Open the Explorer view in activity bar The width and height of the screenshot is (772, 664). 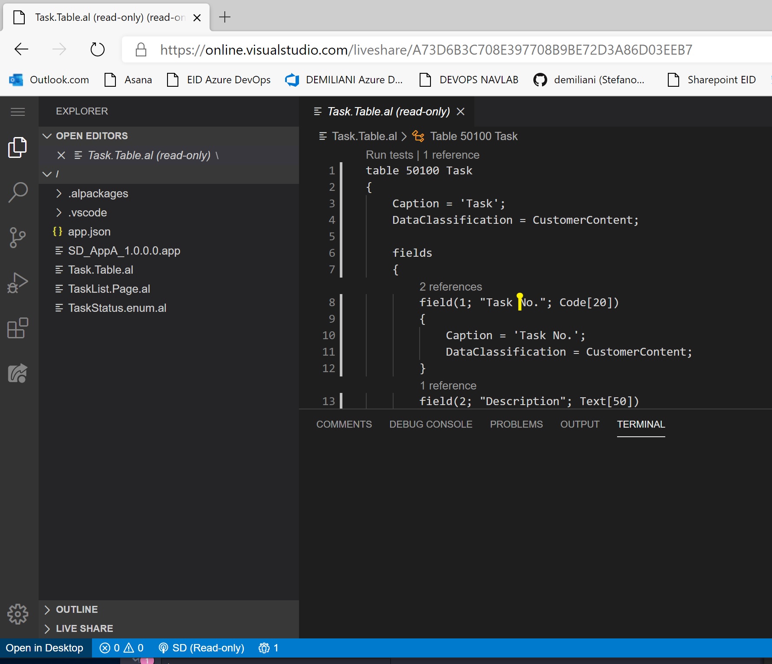[x=18, y=147]
